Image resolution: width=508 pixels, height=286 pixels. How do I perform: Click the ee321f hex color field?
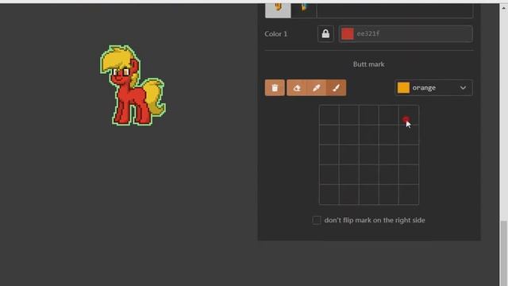pyautogui.click(x=406, y=33)
